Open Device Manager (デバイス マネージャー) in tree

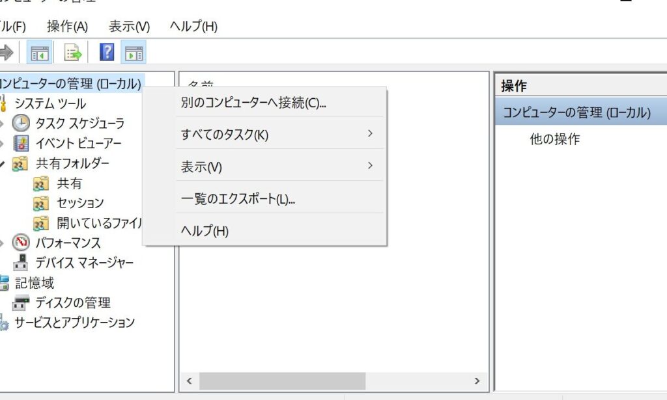84,263
